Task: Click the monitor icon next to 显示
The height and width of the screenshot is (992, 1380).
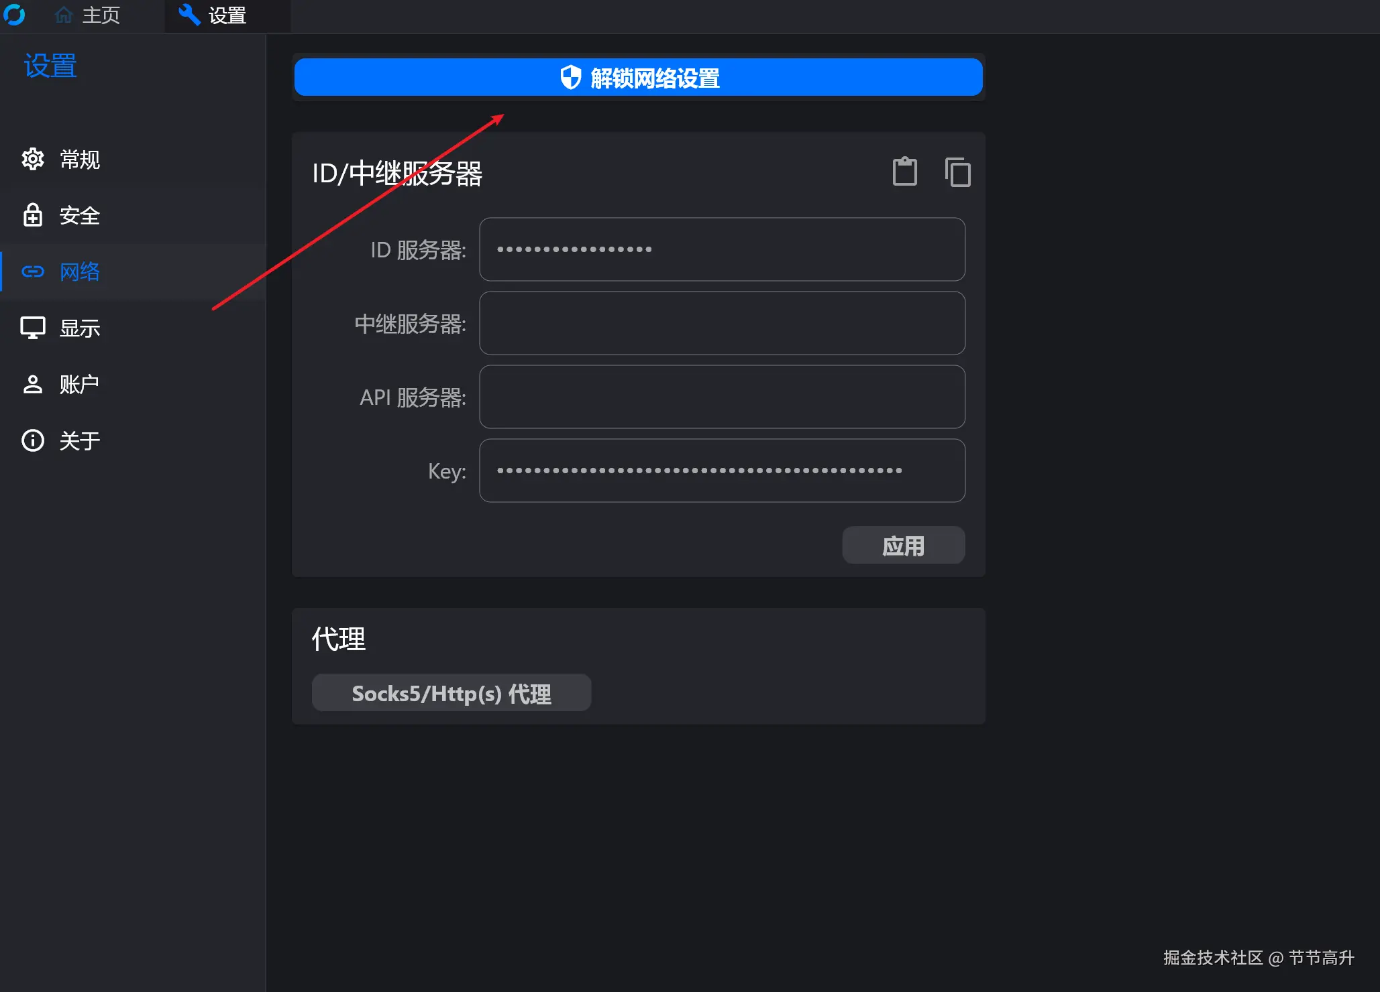Action: [x=33, y=328]
